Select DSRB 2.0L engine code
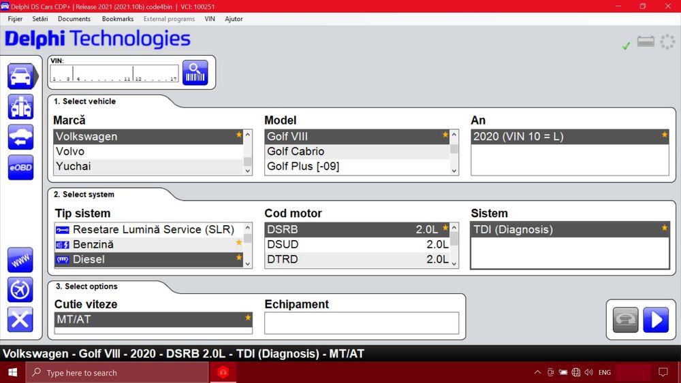 click(357, 229)
